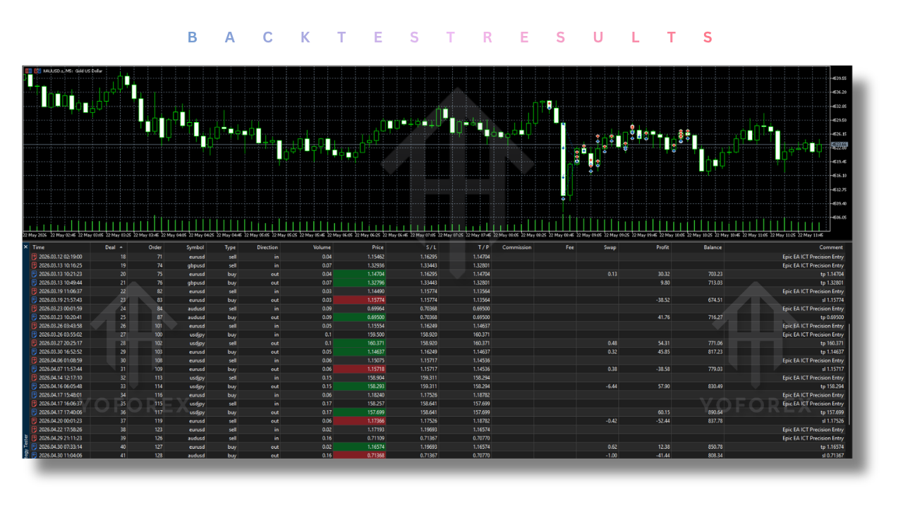The height and width of the screenshot is (508, 903).
Task: Click the deal icon for deal 27
Action: point(35,334)
